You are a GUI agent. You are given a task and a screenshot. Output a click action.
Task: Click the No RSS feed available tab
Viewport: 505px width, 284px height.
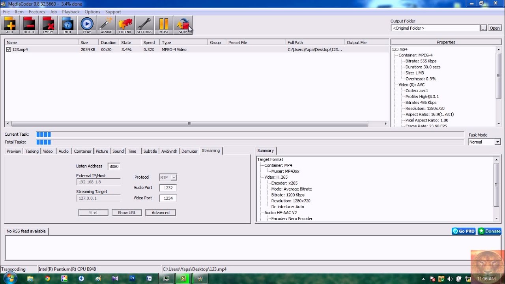(x=26, y=231)
